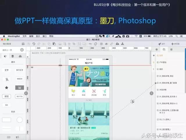Toggle the eye visibility icon in toolbar
Screen dimensions: 186x140
[106, 44]
